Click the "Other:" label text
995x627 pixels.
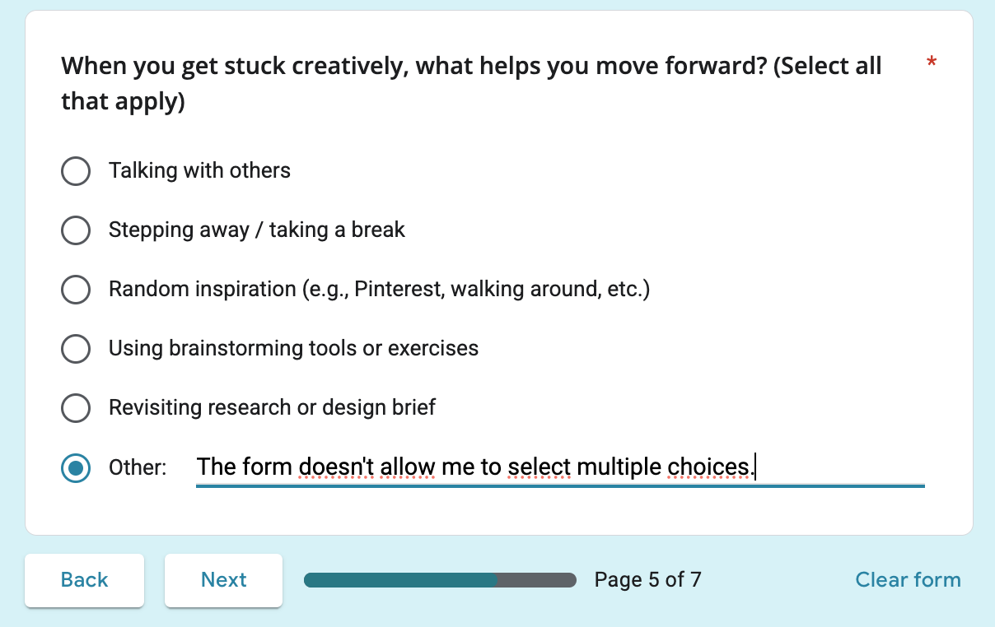(138, 468)
